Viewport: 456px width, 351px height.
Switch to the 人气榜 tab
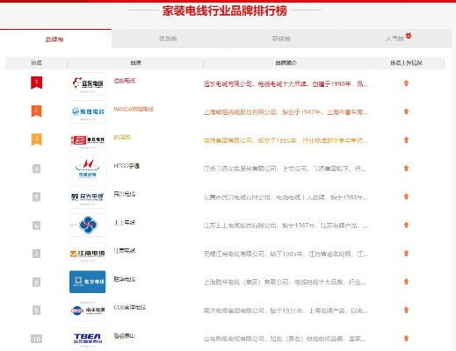pos(394,39)
